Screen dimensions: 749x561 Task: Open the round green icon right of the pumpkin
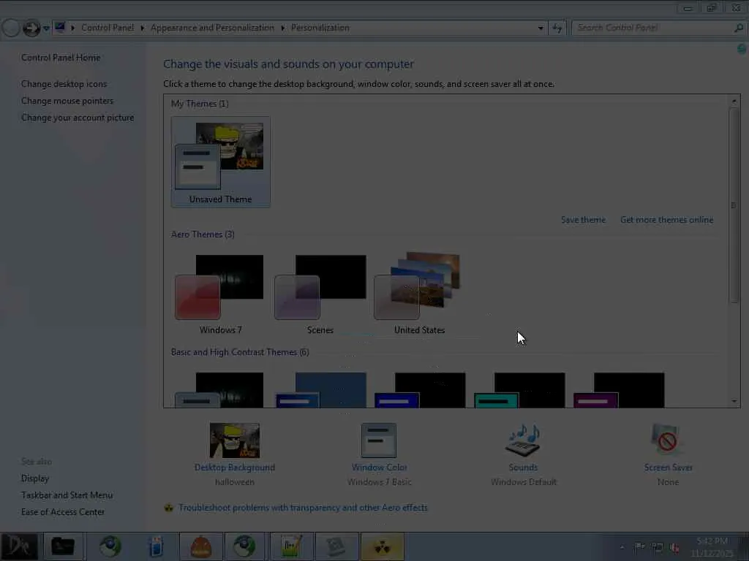tap(245, 546)
